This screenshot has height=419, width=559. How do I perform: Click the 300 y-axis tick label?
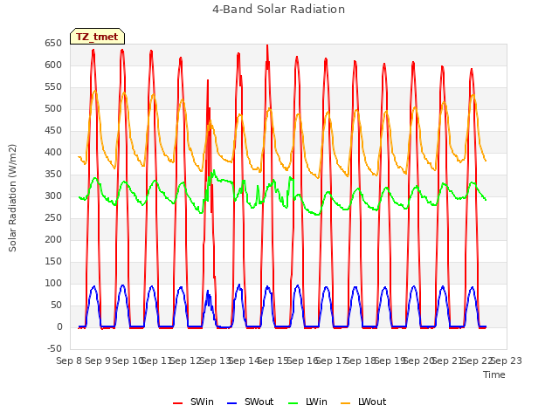click(x=53, y=196)
